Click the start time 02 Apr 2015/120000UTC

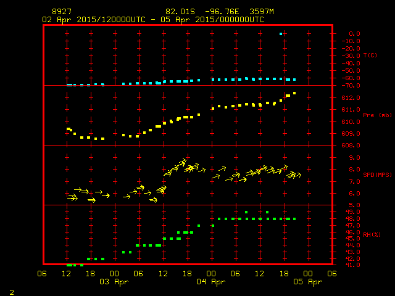point(94,20)
